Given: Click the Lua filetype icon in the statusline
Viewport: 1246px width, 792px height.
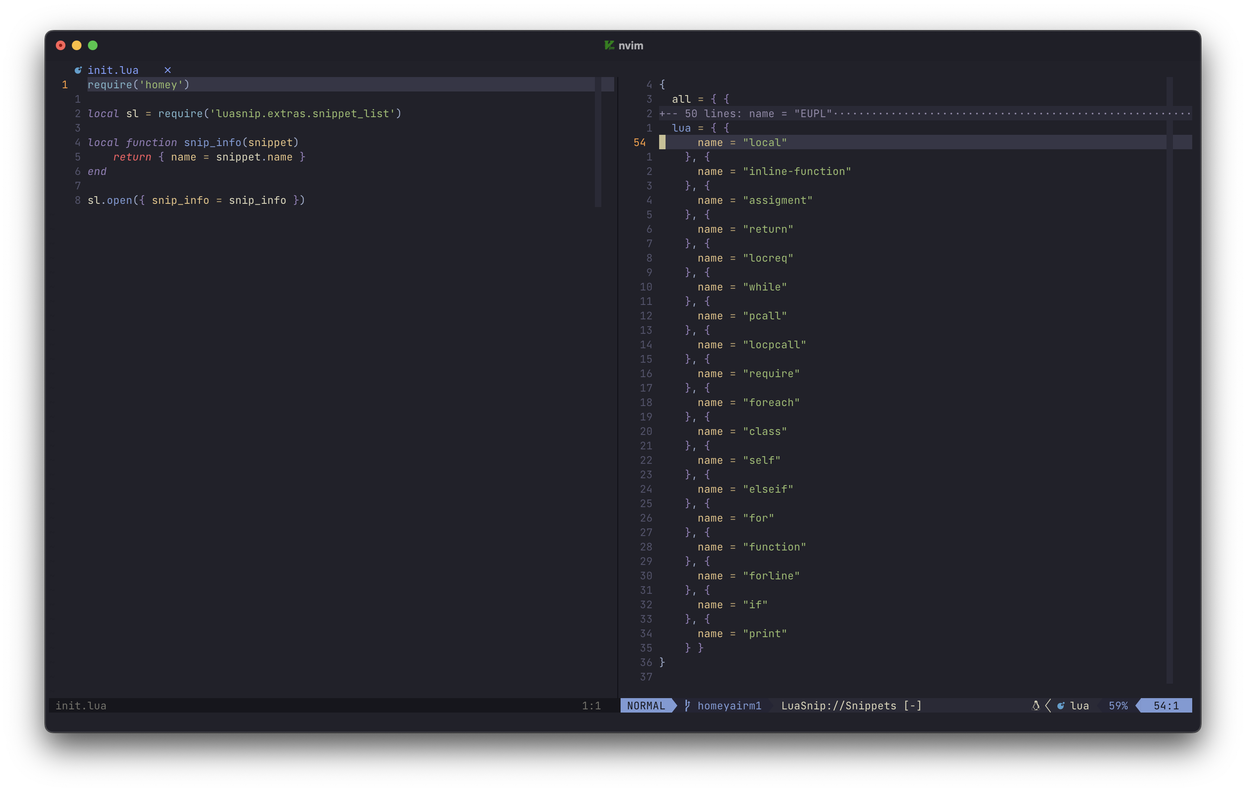Looking at the screenshot, I should coord(1061,706).
